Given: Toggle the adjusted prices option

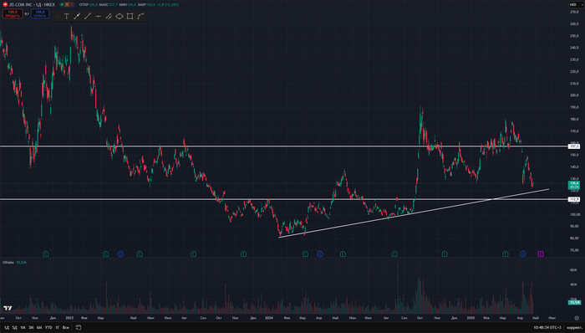Looking at the screenshot, I should point(574,327).
